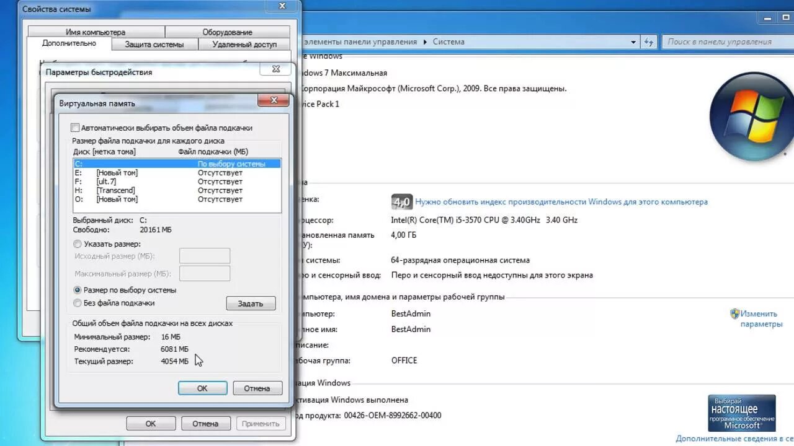Click minimum size value '16 МБ'
Image resolution: width=794 pixels, height=446 pixels.
[171, 337]
